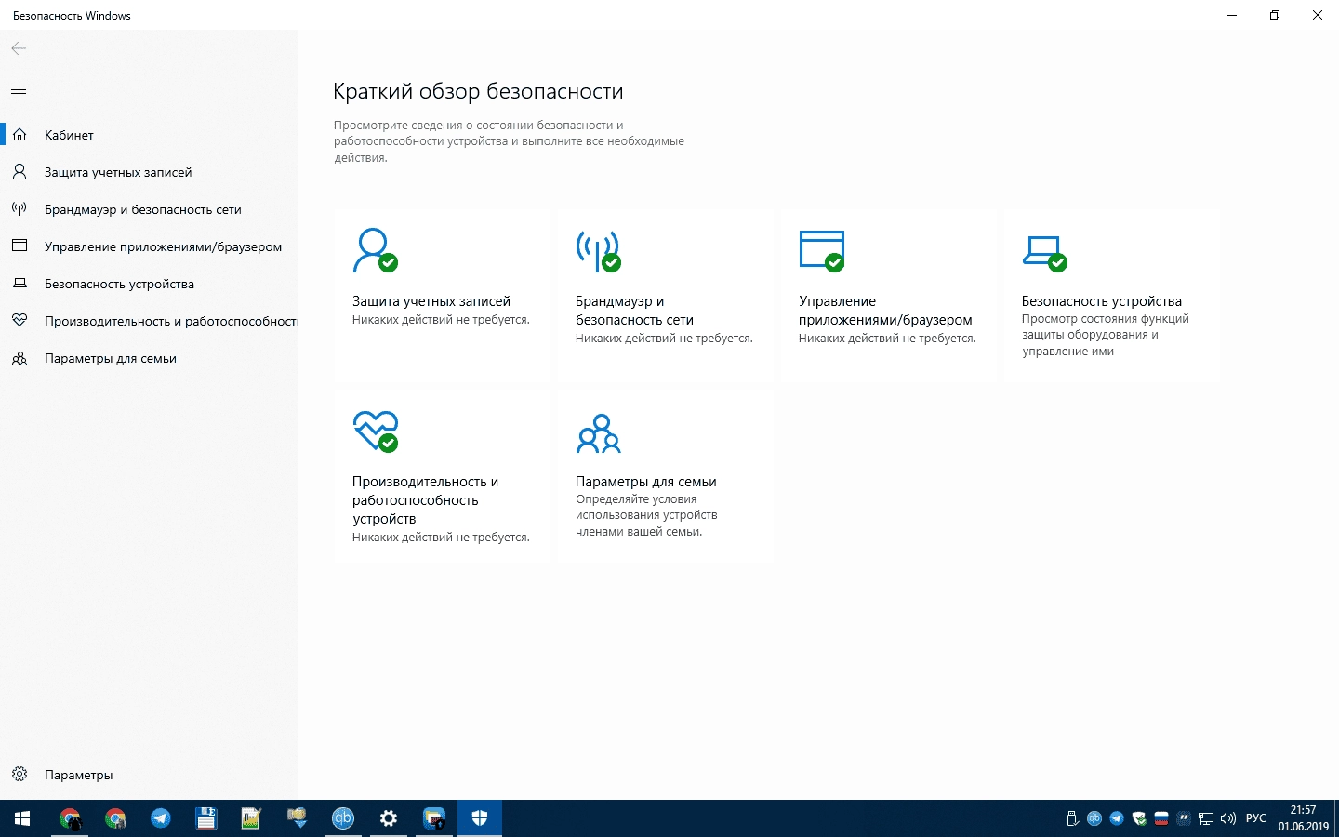The width and height of the screenshot is (1339, 837).
Task: Select Производительность и работоспособность in sidebar
Action: click(149, 321)
